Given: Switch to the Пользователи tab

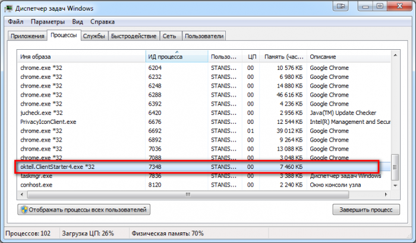Looking at the screenshot, I should pyautogui.click(x=204, y=36).
